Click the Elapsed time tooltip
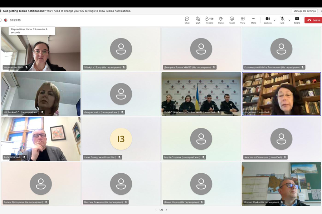Viewport: 322px width, 214px height. click(x=32, y=31)
